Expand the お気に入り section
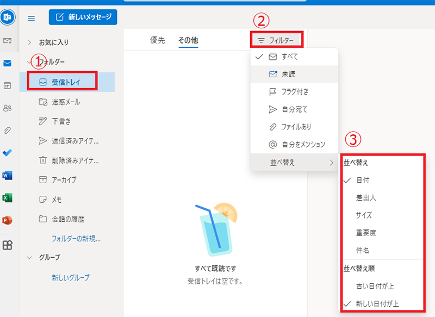This screenshot has height=317, width=435. pos(29,42)
